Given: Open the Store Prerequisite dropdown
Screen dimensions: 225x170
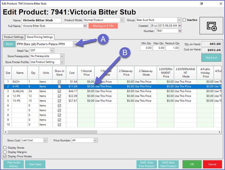Looking at the screenshot, I should click(x=62, y=56).
